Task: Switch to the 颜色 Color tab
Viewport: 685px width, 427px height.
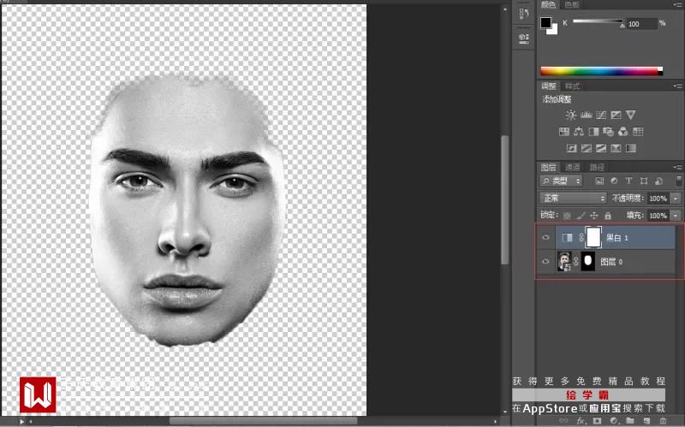Action: coord(548,5)
